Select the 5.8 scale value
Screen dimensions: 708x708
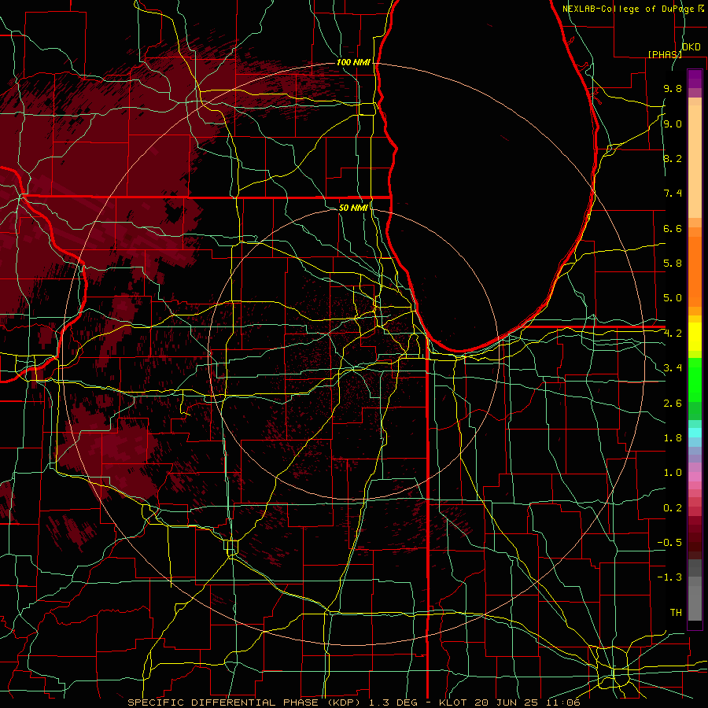673,264
